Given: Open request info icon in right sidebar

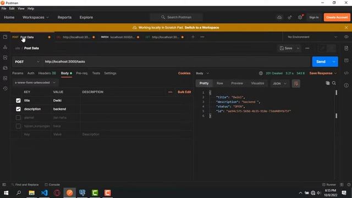Looking at the screenshot, I should coord(346,85).
